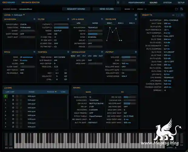
Task: Open the Layer 1: InitLayer dropdown
Action: coord(18,15)
